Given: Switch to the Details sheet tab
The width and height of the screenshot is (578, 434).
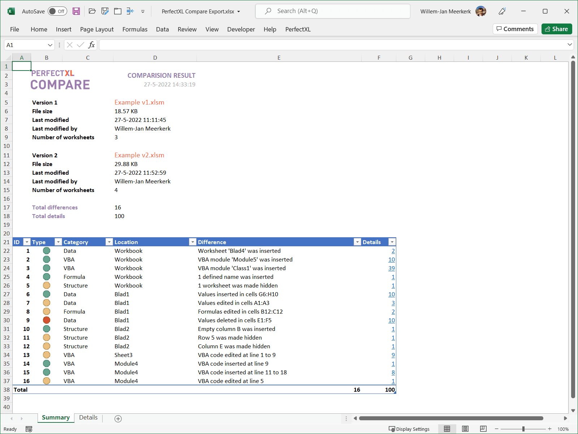Looking at the screenshot, I should 88,417.
